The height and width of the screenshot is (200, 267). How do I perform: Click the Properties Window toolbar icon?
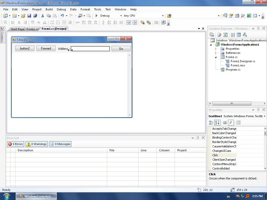point(231,16)
